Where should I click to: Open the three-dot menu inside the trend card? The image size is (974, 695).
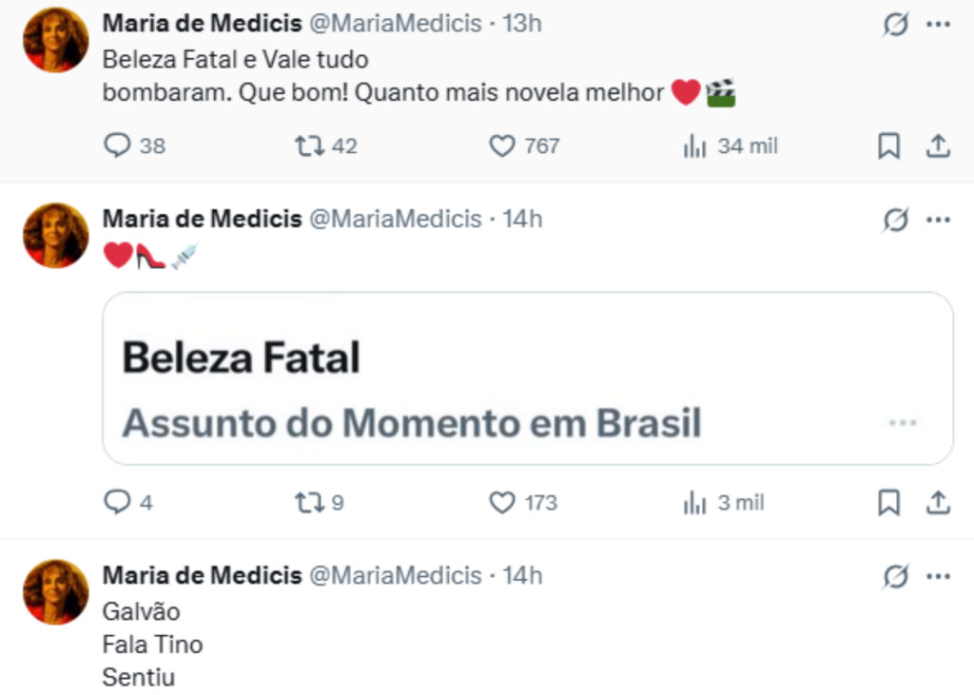[x=902, y=422]
